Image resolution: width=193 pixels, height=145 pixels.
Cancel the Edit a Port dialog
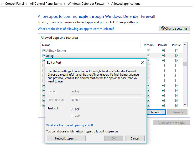(135, 138)
